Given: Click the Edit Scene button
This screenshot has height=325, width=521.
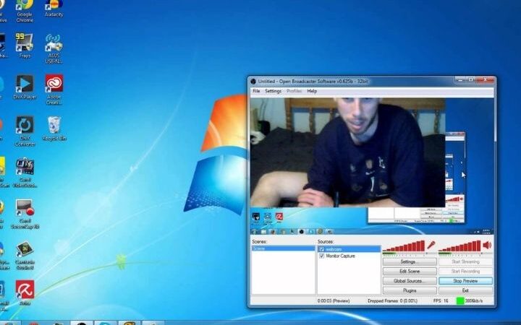Looking at the screenshot, I should 410,272.
